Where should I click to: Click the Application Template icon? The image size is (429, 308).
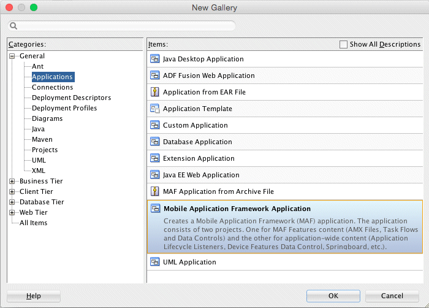[x=155, y=109]
